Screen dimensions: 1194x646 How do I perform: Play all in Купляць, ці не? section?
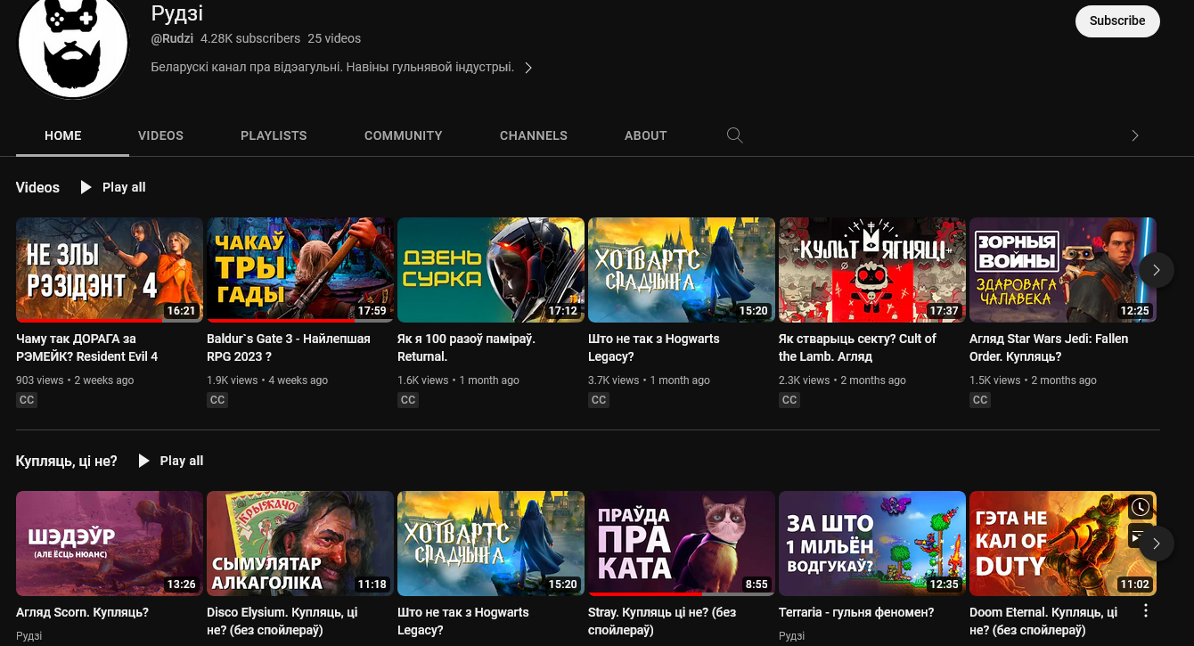point(169,461)
